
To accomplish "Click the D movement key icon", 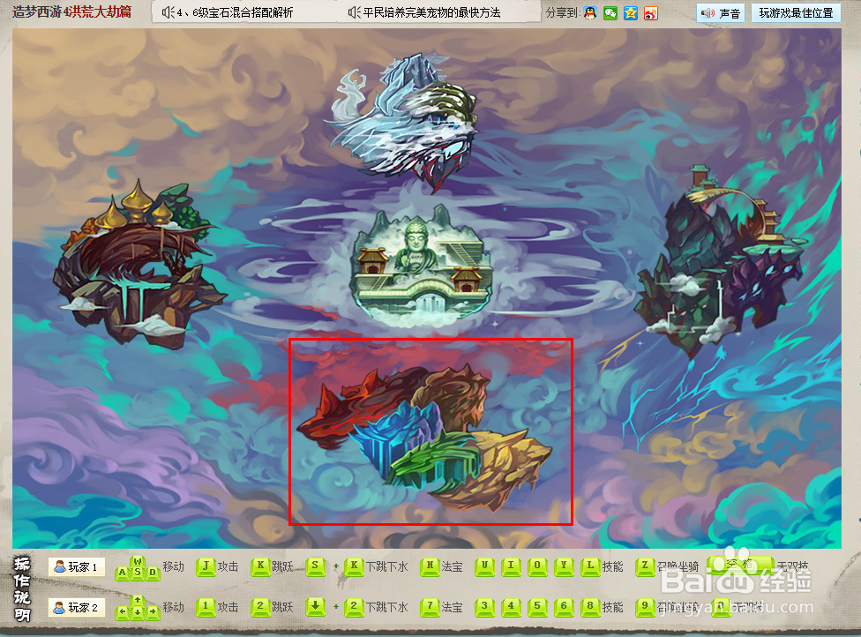I will coord(153,573).
